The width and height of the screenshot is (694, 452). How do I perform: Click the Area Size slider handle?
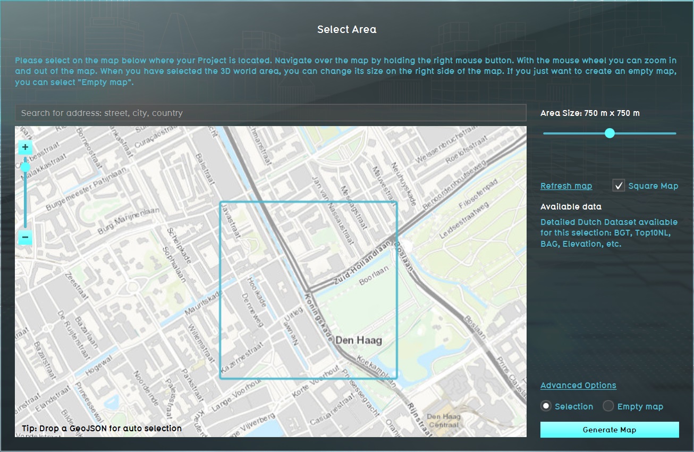(x=610, y=133)
